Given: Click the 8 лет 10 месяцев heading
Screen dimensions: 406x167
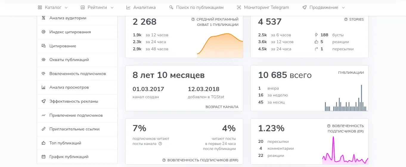Looking at the screenshot, I should 169,75.
